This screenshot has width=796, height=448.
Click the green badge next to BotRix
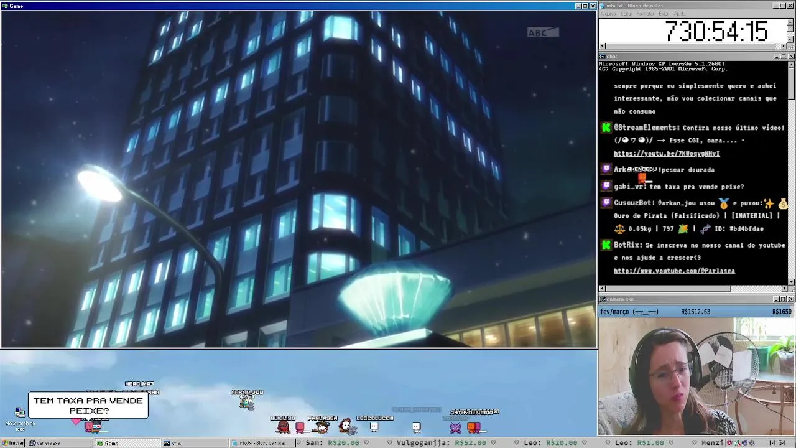606,245
